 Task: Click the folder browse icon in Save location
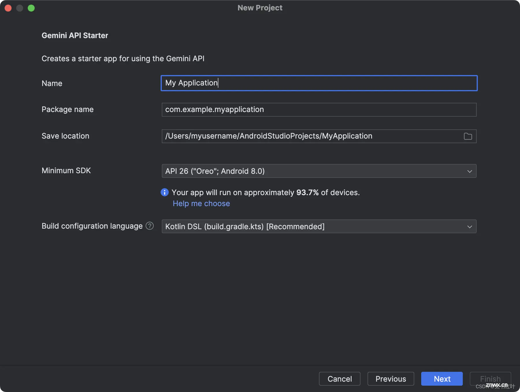pyautogui.click(x=468, y=136)
